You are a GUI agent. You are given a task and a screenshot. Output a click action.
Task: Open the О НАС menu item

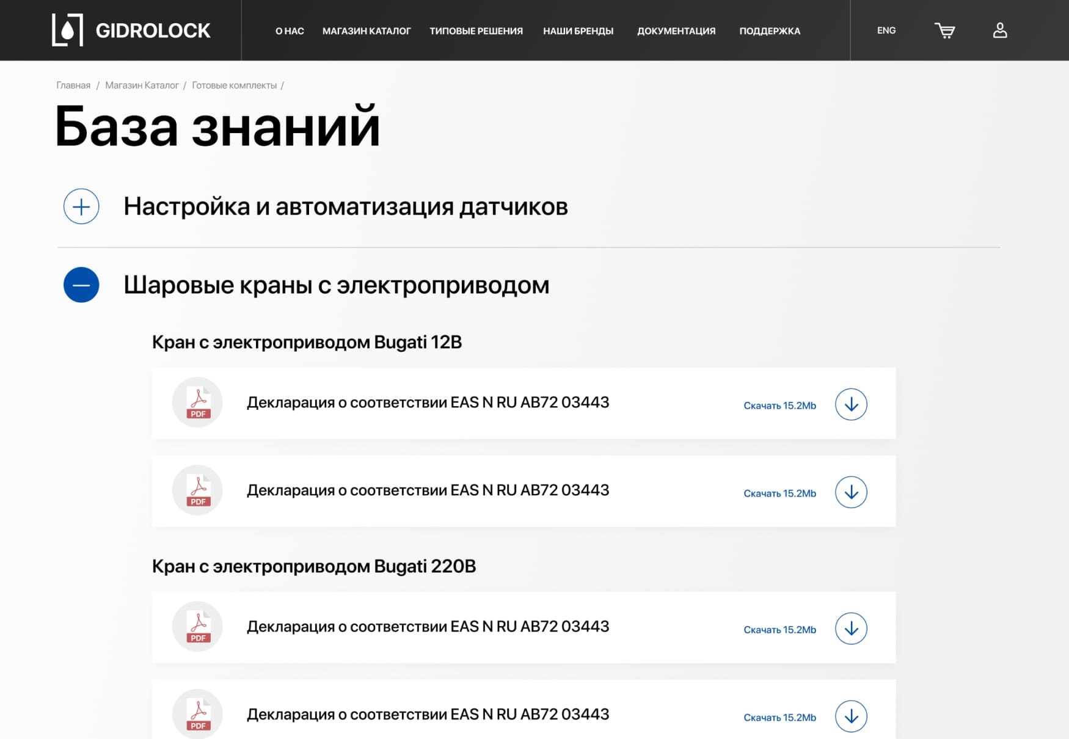pyautogui.click(x=290, y=31)
